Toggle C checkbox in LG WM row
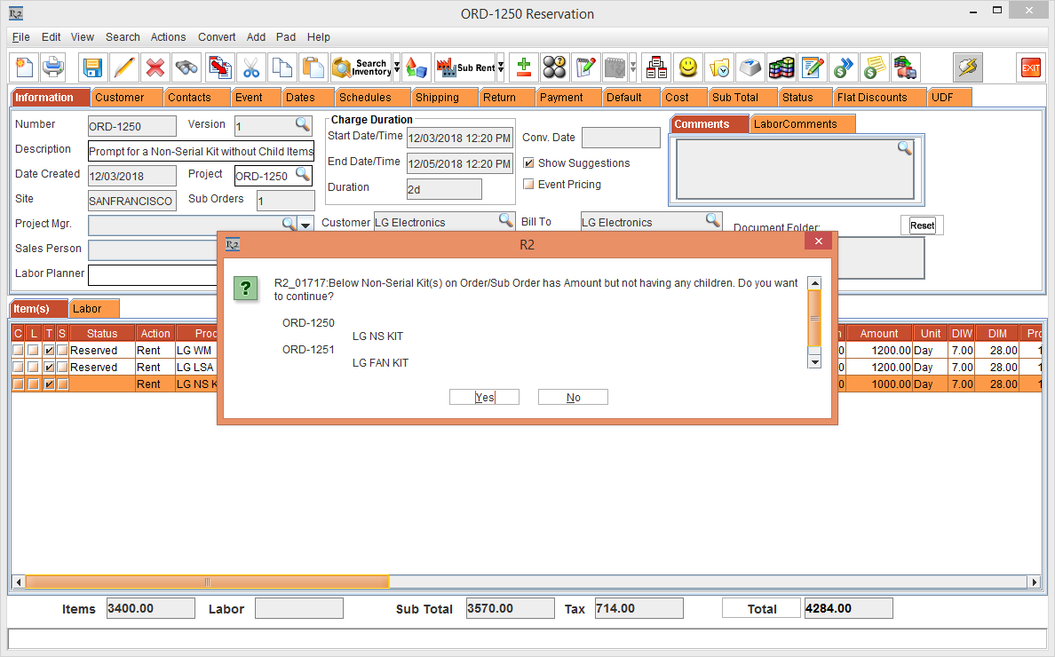The width and height of the screenshot is (1055, 657). point(18,351)
